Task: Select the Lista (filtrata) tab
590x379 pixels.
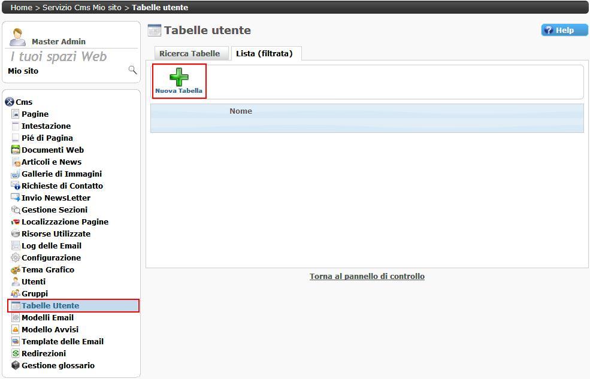Action: pos(264,54)
